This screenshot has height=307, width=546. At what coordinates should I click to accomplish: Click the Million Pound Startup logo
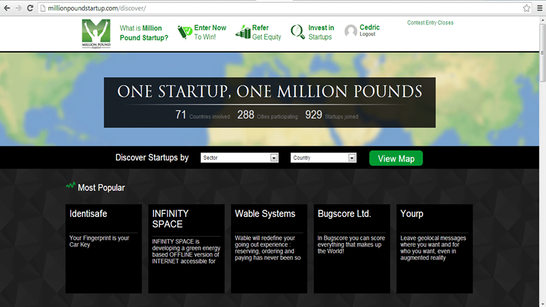pos(96,34)
